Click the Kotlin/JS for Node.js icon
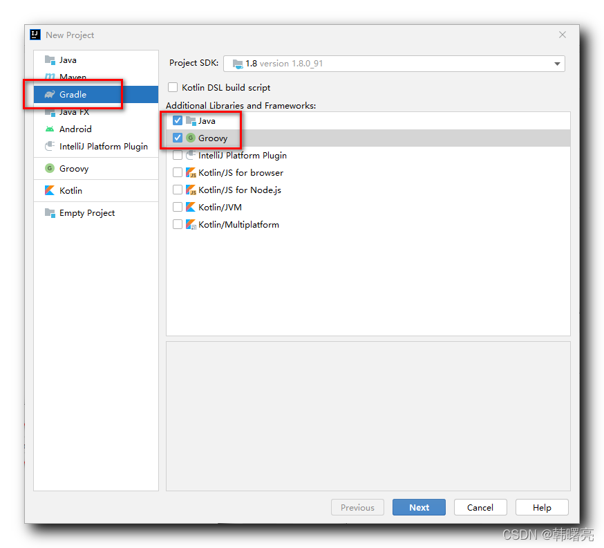The image size is (604, 548). (x=191, y=190)
